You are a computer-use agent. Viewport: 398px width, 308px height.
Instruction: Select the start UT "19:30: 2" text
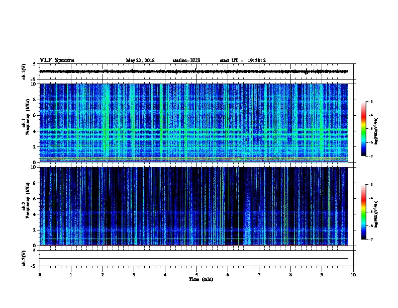pos(257,60)
